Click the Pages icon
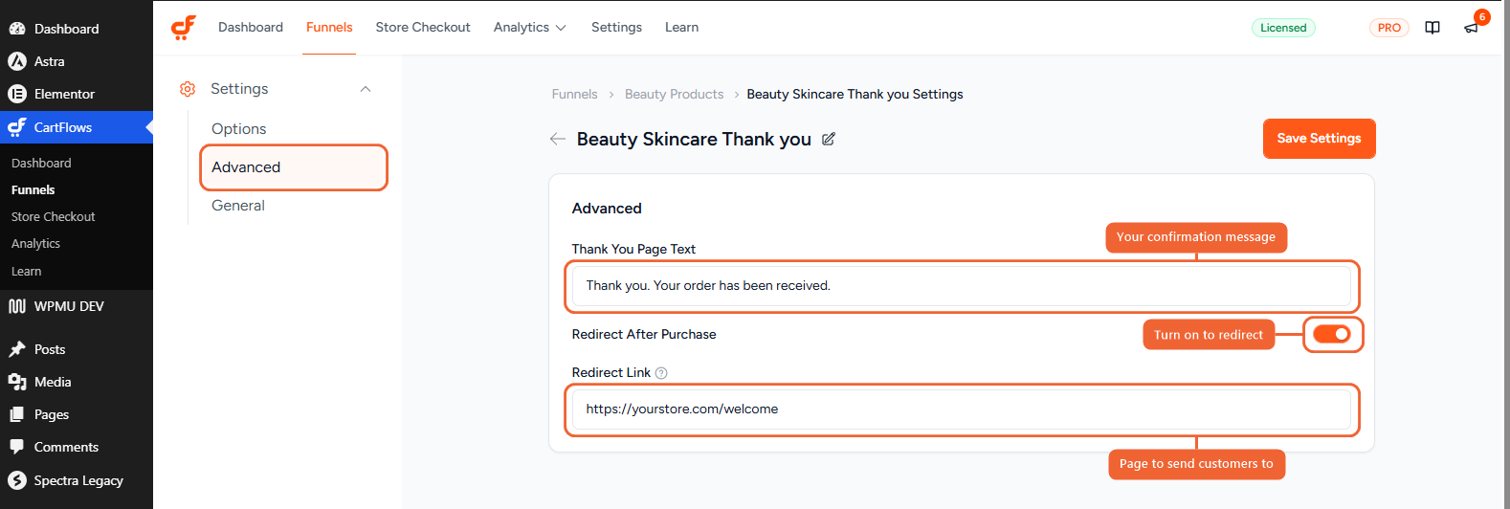This screenshot has height=509, width=1510. tap(17, 414)
